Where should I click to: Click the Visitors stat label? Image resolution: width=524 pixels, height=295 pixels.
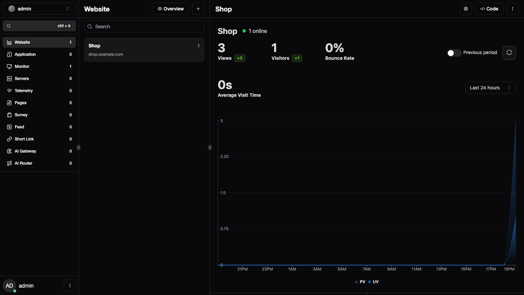[280, 58]
